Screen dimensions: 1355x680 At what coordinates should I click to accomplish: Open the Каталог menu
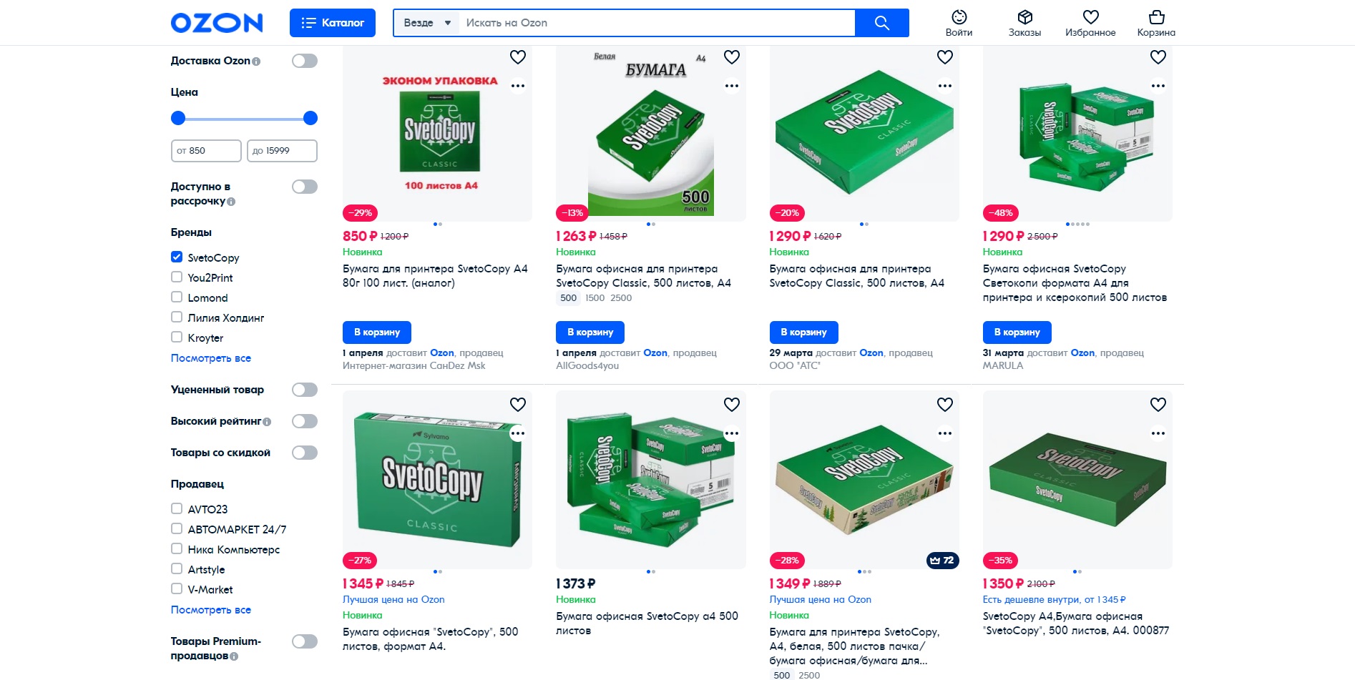point(332,23)
